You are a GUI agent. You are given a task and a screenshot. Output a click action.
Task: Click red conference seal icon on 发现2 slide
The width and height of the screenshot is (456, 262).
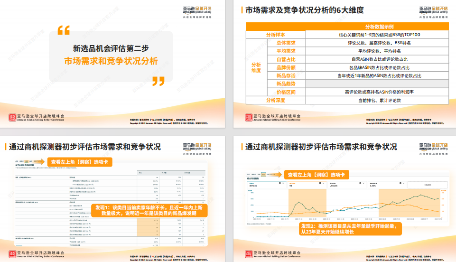coord(249,254)
